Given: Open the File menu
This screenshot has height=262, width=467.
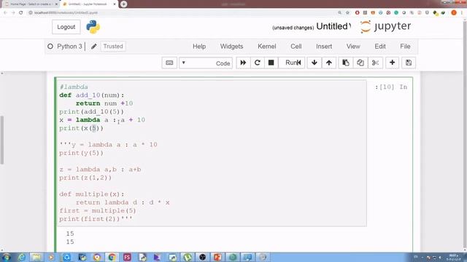Looking at the screenshot, I should pos(405,47).
